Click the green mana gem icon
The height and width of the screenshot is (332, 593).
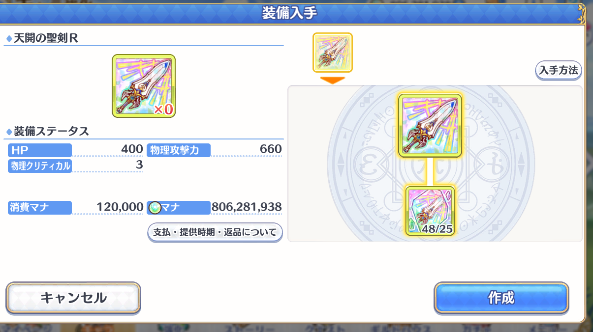click(x=154, y=208)
